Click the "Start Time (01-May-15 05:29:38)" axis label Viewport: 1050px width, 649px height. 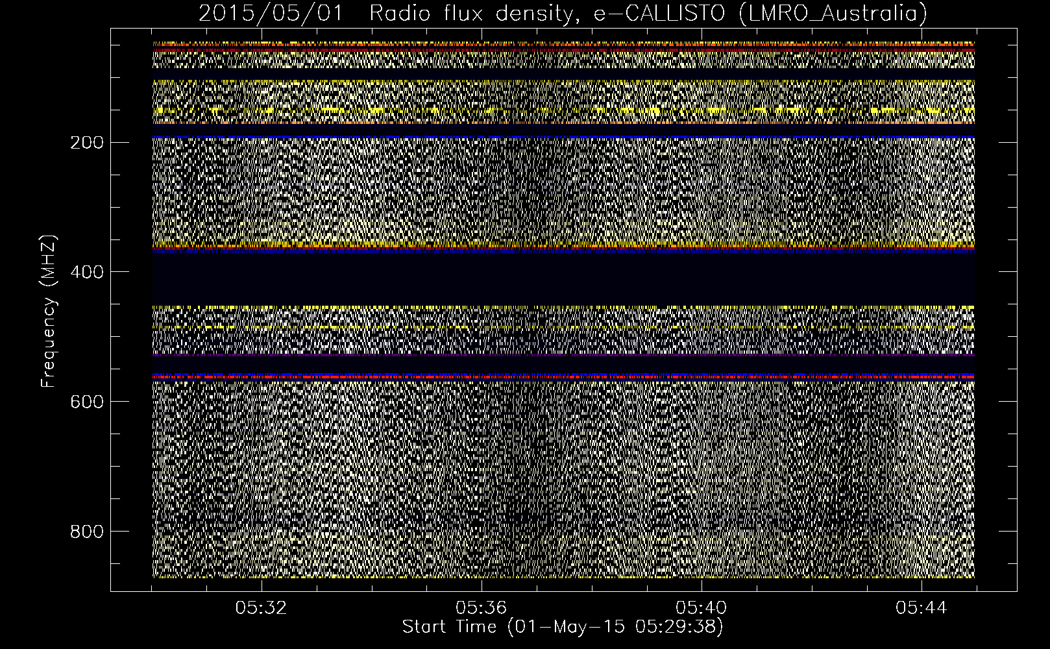pos(563,627)
